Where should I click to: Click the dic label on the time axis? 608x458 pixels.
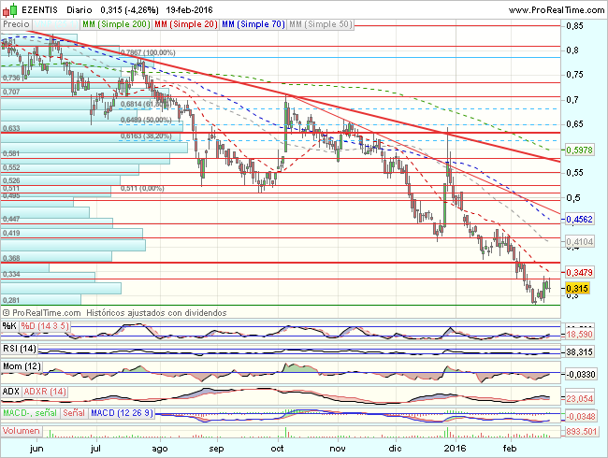click(395, 449)
